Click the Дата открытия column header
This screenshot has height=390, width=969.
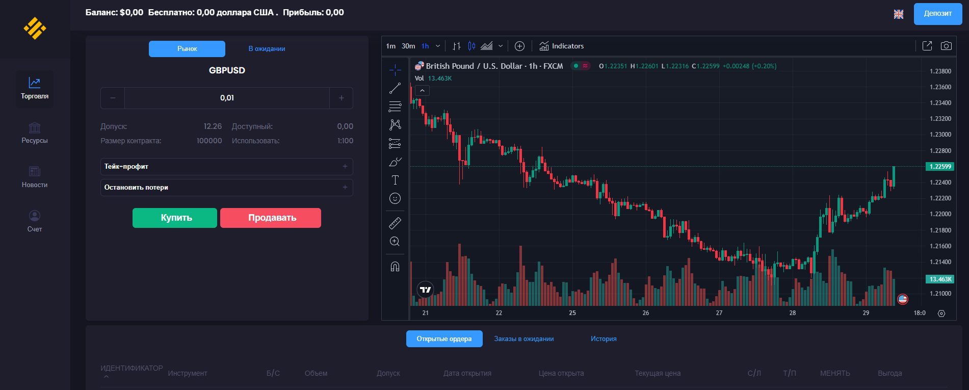[x=467, y=373]
